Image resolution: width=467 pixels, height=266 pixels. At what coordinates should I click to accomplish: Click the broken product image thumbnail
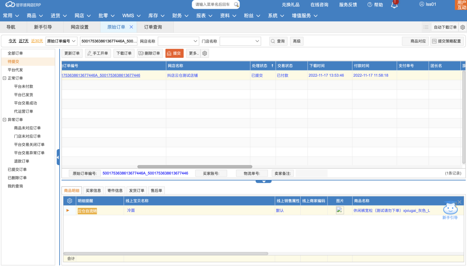pyautogui.click(x=340, y=210)
